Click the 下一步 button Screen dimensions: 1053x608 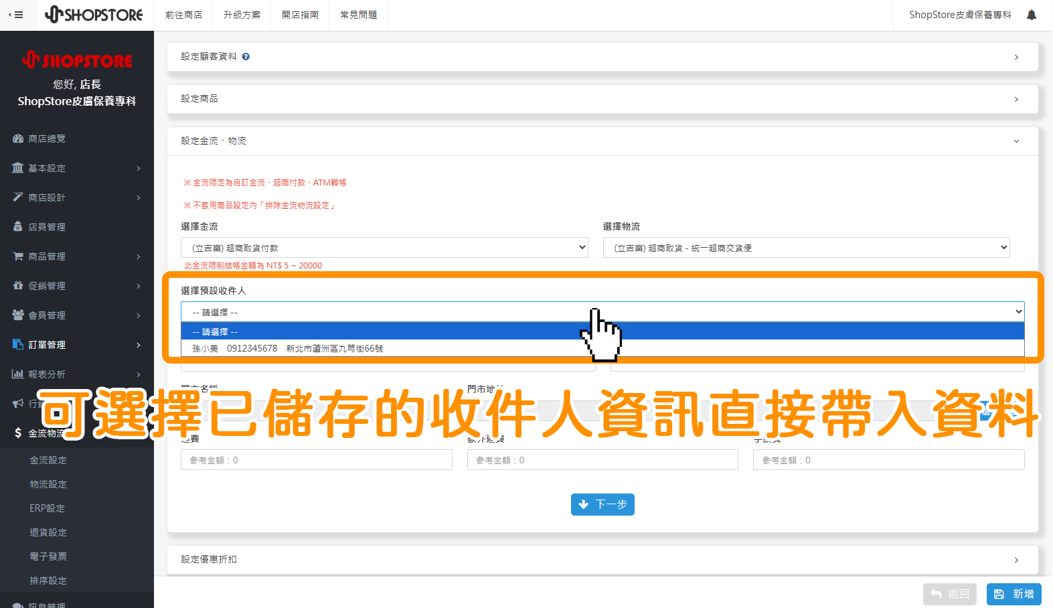tap(602, 504)
